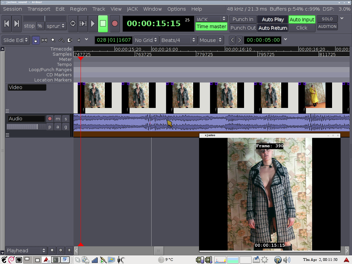Click the go to session start button
This screenshot has width=352, height=264.
pyautogui.click(x=7, y=23)
